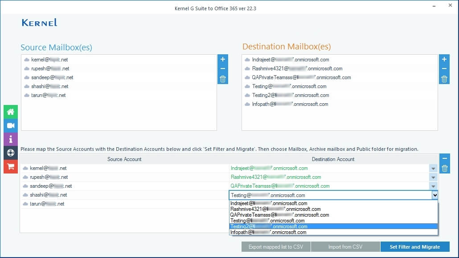459x258 pixels.
Task: Click Set Filter and Migrate button
Action: tap(415, 247)
